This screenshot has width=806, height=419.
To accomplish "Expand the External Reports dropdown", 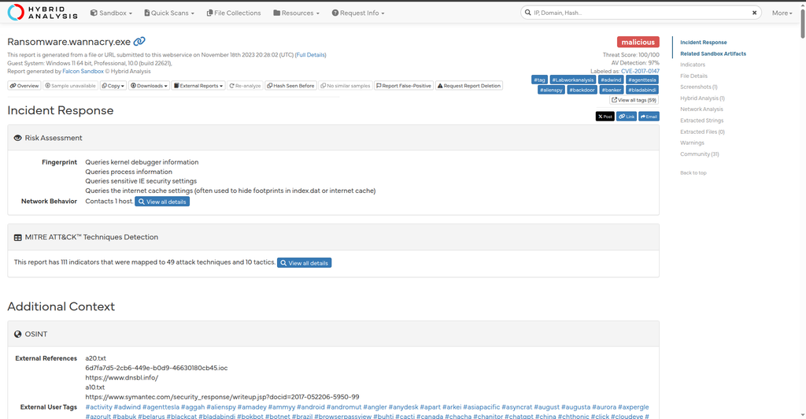I will 198,86.
